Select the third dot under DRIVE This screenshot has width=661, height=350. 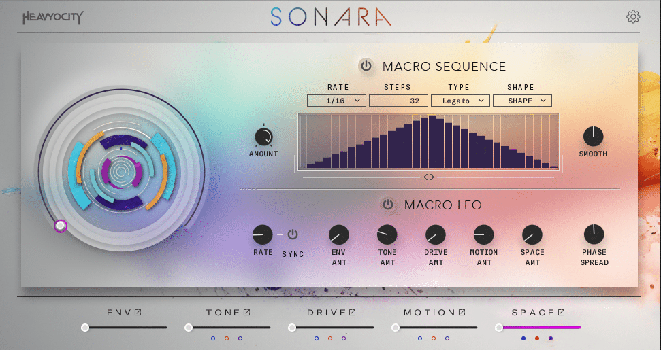tap(344, 338)
